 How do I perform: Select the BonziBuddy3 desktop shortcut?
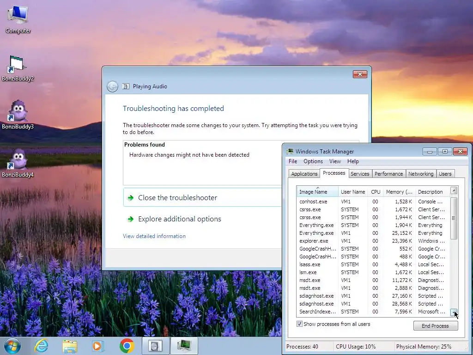(18, 115)
